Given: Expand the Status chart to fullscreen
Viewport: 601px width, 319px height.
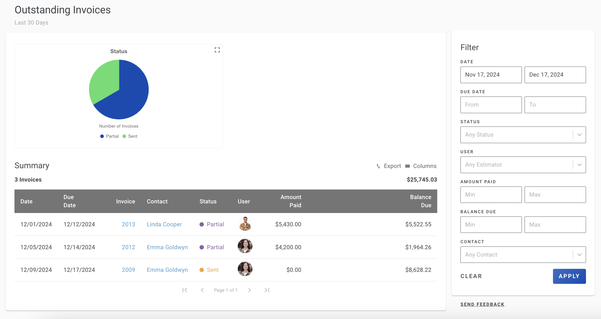Looking at the screenshot, I should [x=217, y=50].
